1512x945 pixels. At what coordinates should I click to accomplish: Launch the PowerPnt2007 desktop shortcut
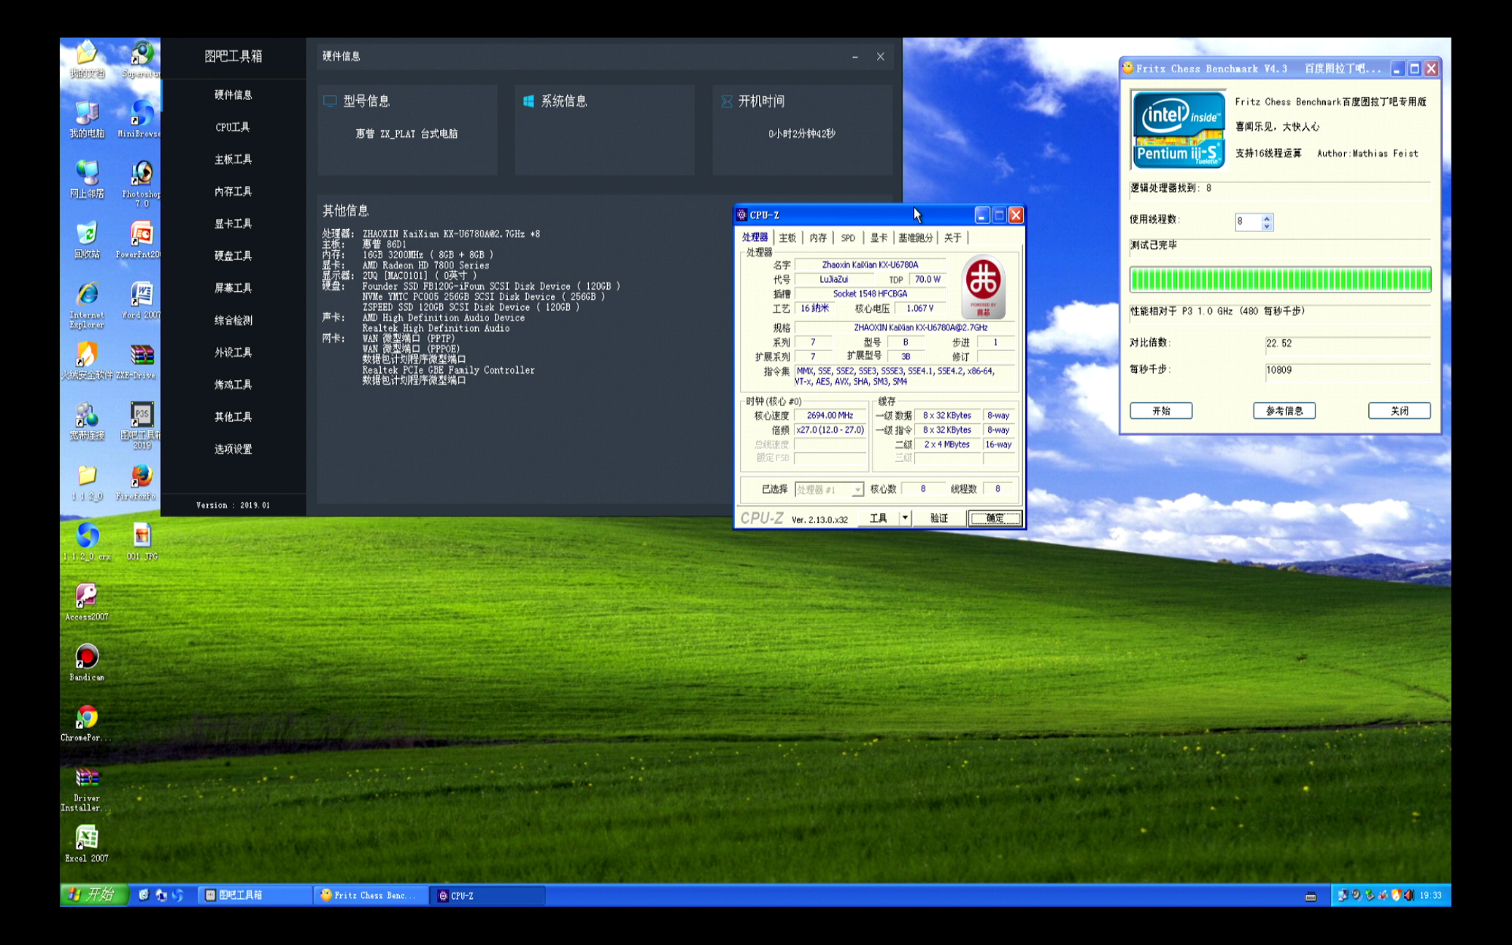[140, 240]
